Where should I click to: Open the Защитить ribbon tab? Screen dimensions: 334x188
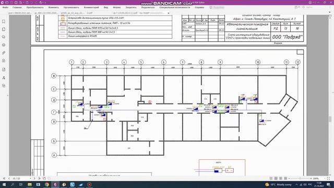131,7
